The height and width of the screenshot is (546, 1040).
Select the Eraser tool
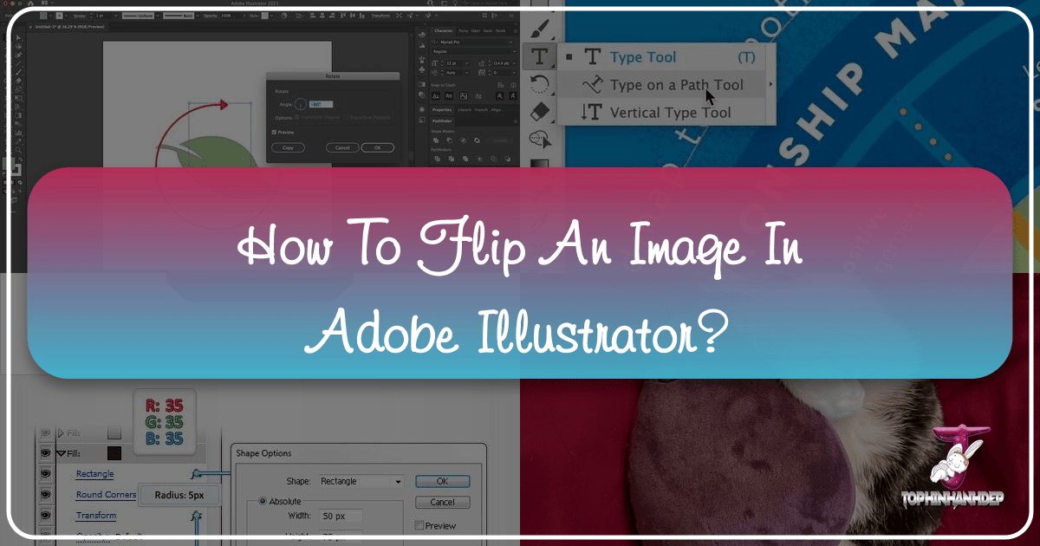pyautogui.click(x=539, y=110)
